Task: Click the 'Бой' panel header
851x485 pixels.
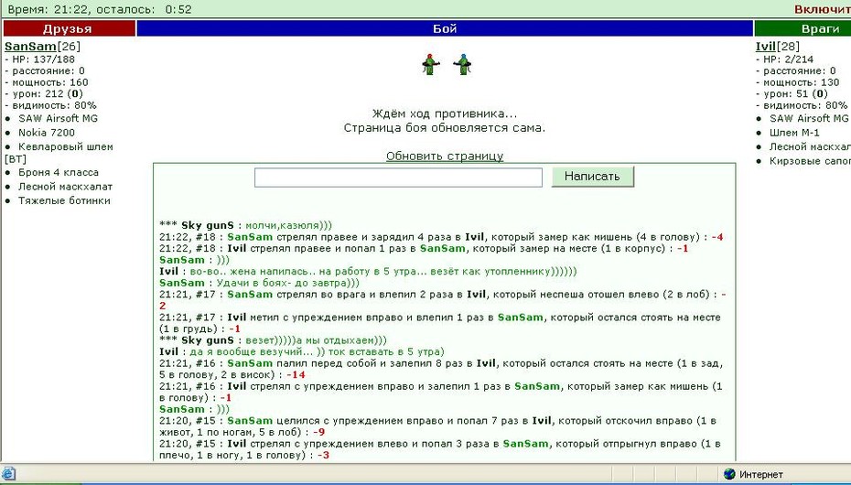Action: click(x=445, y=28)
